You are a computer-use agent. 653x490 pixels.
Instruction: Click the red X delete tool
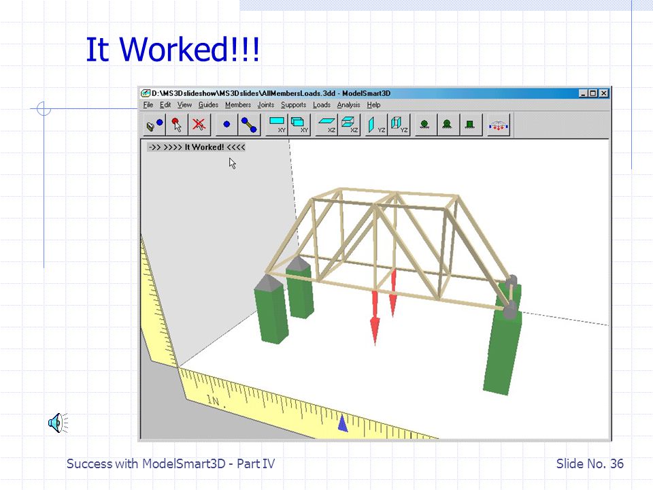coord(199,124)
